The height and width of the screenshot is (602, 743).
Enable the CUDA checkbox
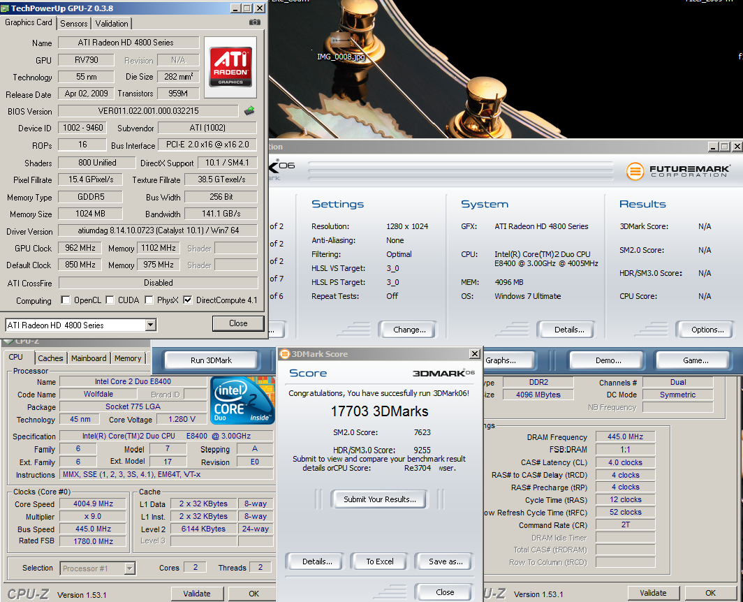tap(110, 300)
